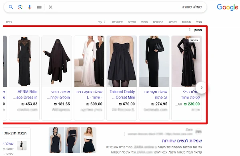This screenshot has width=240, height=156.
Task: Click Zara cutout dress thumbnail
Action: [x=72, y=140]
